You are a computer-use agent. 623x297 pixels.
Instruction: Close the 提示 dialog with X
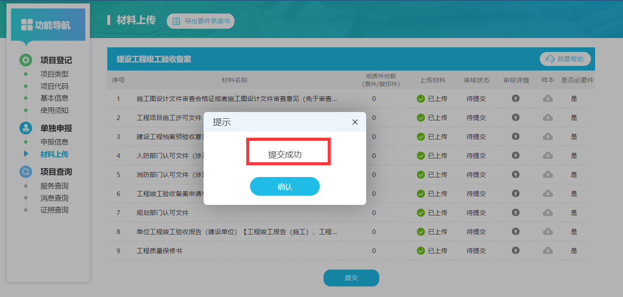355,122
